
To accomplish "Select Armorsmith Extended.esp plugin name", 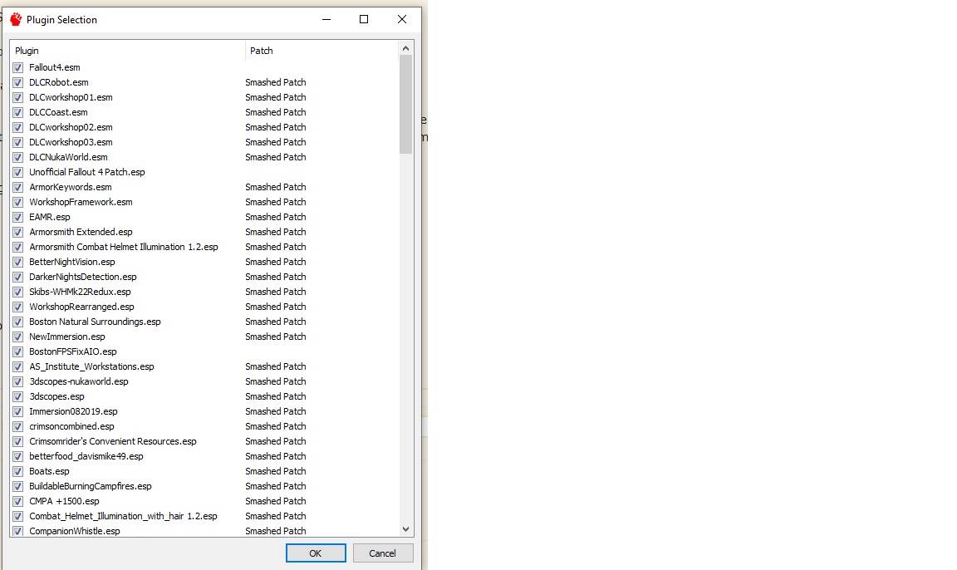I will point(81,232).
